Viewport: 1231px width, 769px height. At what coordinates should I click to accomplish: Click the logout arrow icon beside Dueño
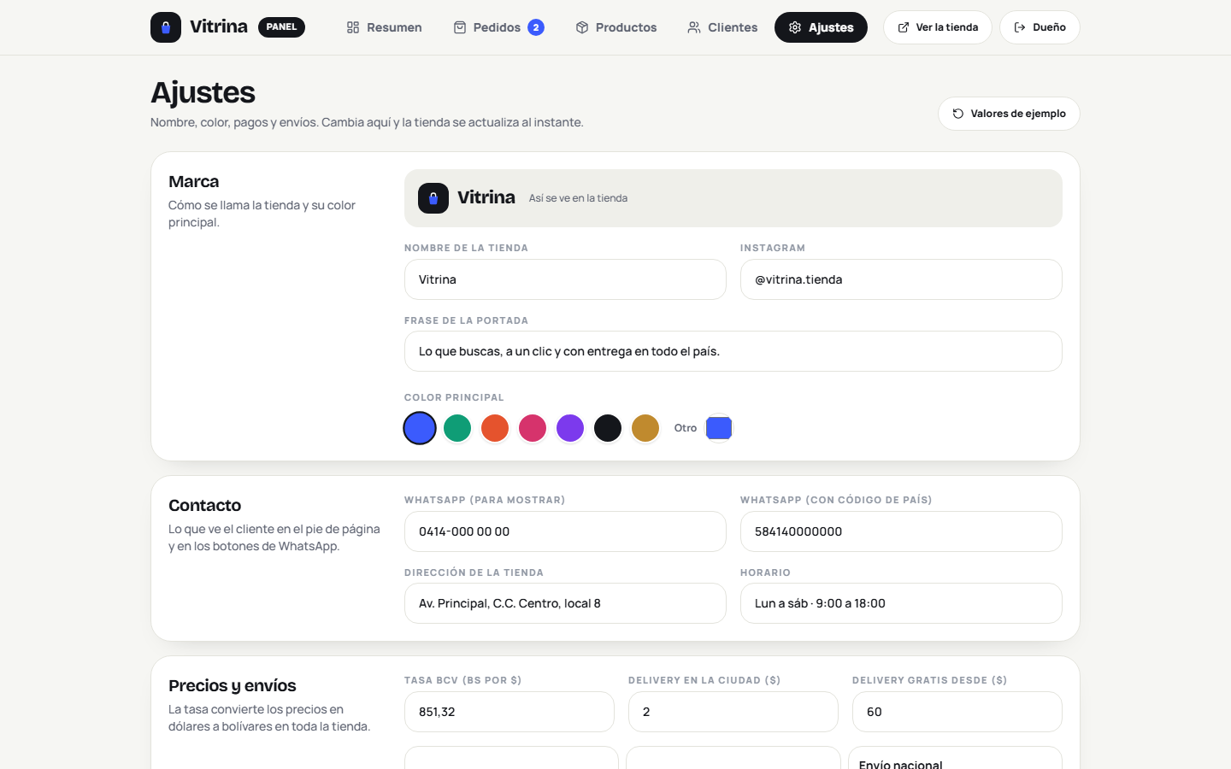[1020, 27]
